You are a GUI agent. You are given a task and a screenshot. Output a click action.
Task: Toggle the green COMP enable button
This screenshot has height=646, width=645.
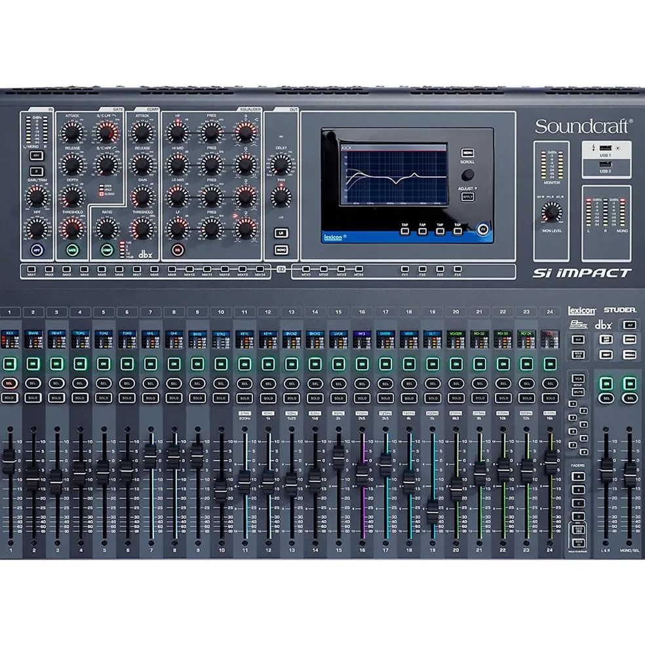tap(107, 250)
